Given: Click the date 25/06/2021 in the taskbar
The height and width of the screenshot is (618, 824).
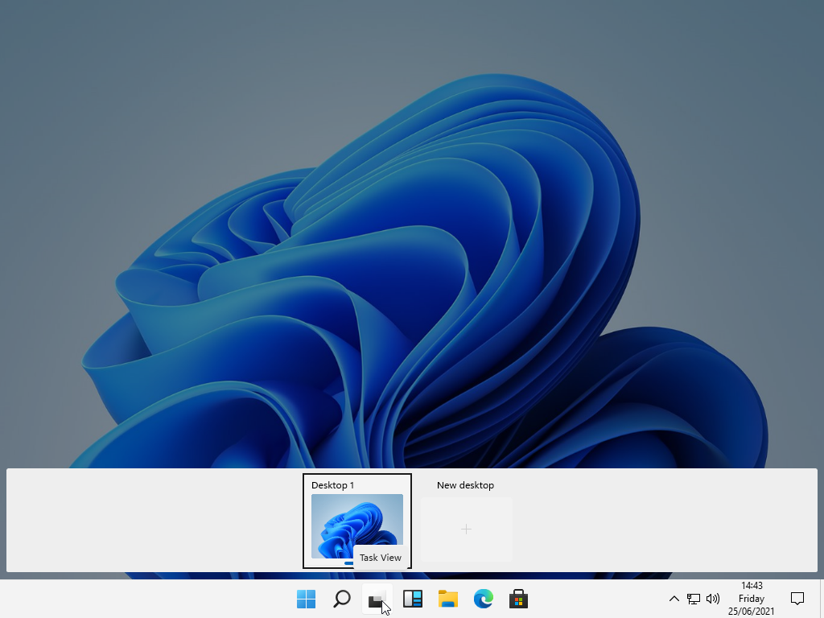Looking at the screenshot, I should click(752, 612).
